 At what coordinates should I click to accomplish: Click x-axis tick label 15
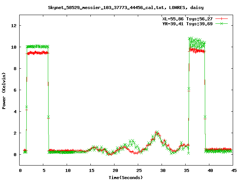(92, 170)
